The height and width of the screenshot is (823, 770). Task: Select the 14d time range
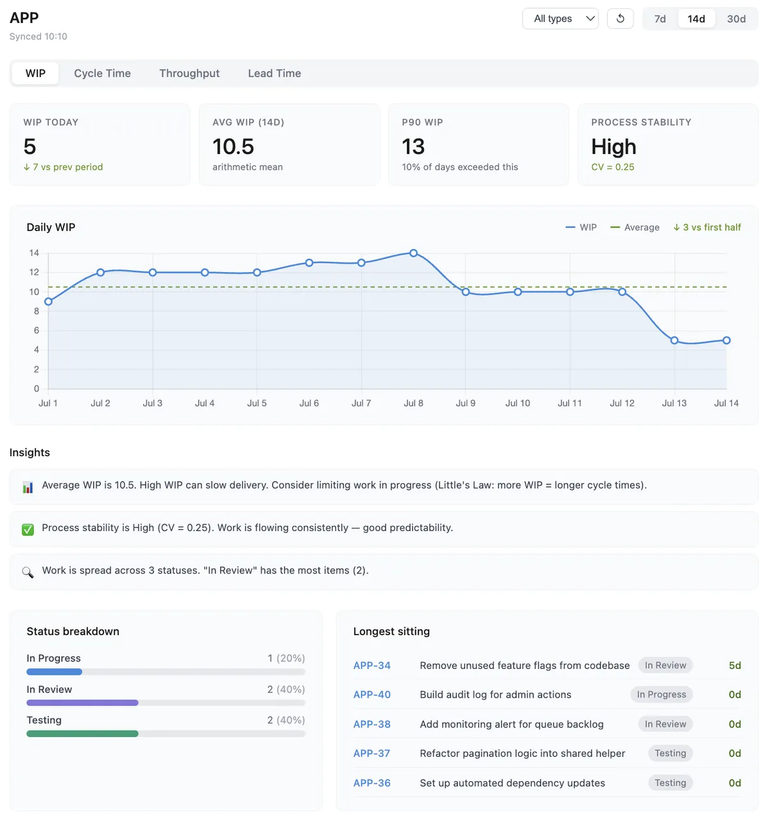pyautogui.click(x=696, y=19)
